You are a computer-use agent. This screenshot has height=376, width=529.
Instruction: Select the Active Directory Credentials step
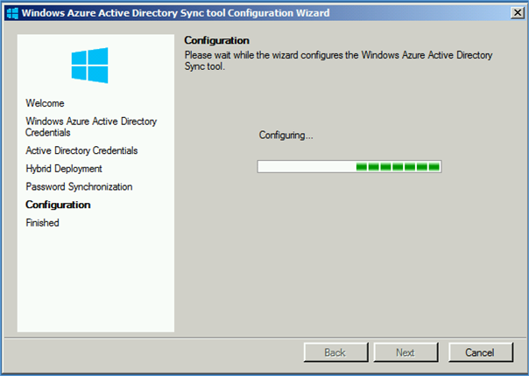81,150
